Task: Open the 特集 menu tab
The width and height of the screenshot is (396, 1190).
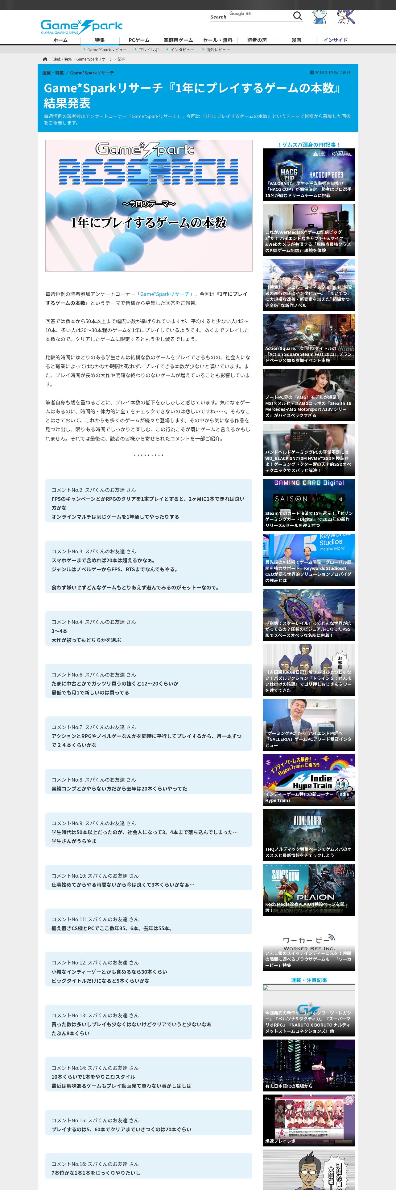Action: coord(100,40)
